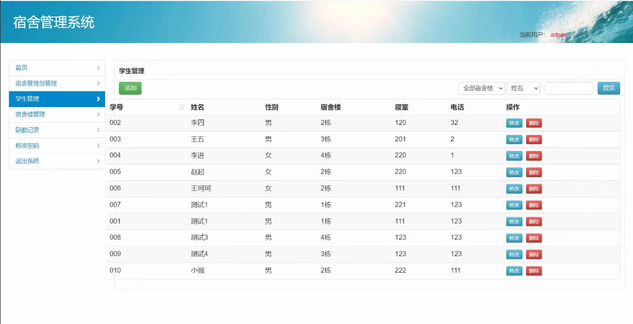Click 删除 in row 001

[533, 221]
